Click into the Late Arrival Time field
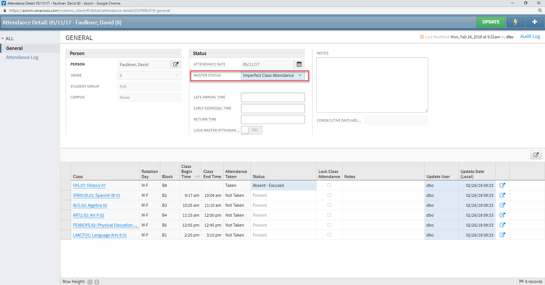Viewport: 545px width, 285px height. click(x=272, y=97)
